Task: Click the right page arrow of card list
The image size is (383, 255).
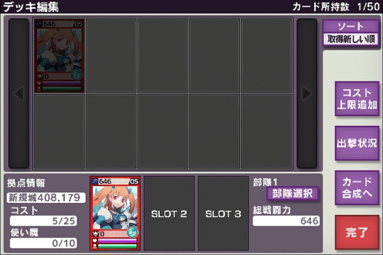Action: [307, 93]
